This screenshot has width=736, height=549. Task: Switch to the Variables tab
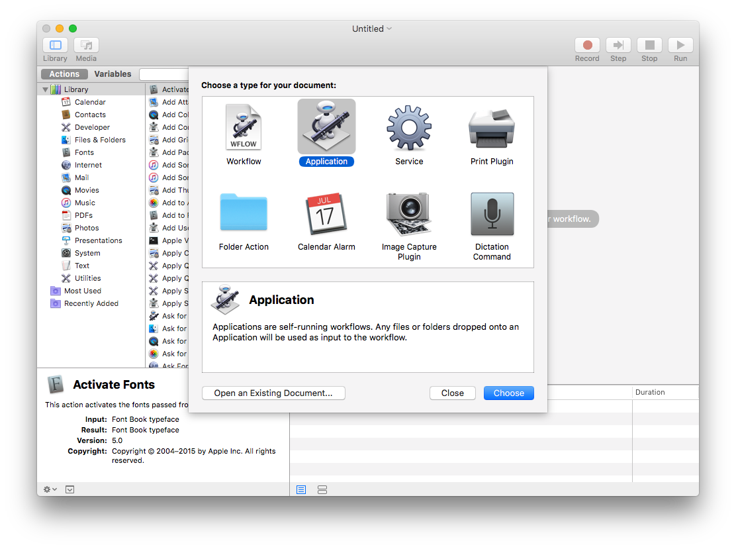click(x=113, y=74)
